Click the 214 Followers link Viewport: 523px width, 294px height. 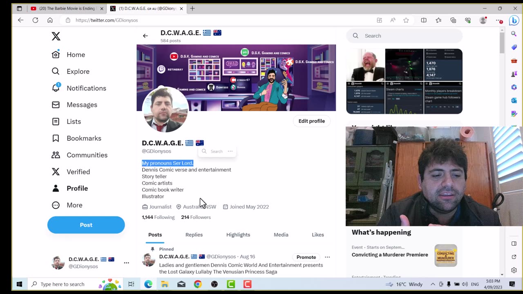(x=196, y=217)
